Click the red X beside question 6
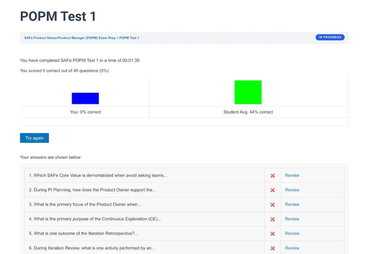The height and width of the screenshot is (254, 369). (272, 248)
